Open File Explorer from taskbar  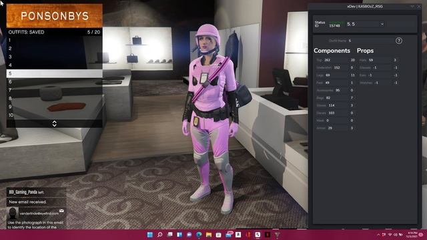(209, 235)
